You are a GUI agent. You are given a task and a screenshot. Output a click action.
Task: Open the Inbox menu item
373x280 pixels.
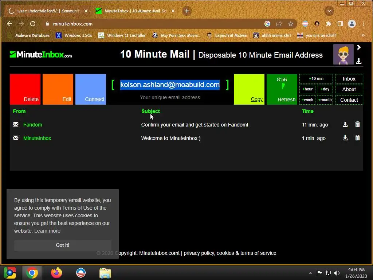[x=349, y=79]
